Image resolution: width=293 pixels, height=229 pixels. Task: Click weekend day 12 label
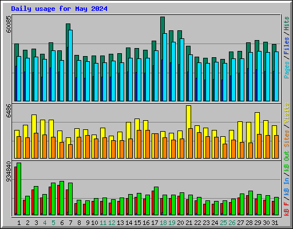click(112, 223)
